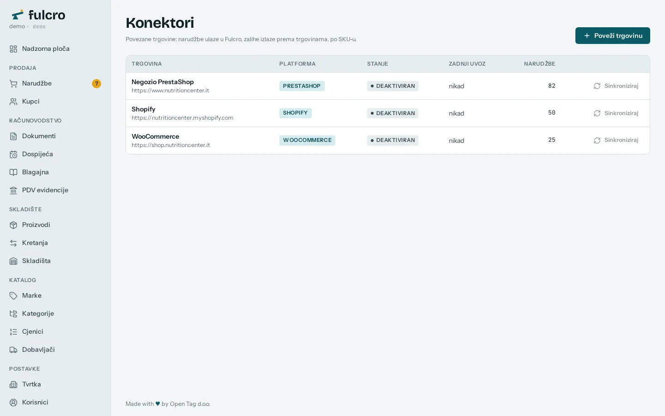Click the order count 82
The height and width of the screenshot is (416, 665).
[551, 86]
